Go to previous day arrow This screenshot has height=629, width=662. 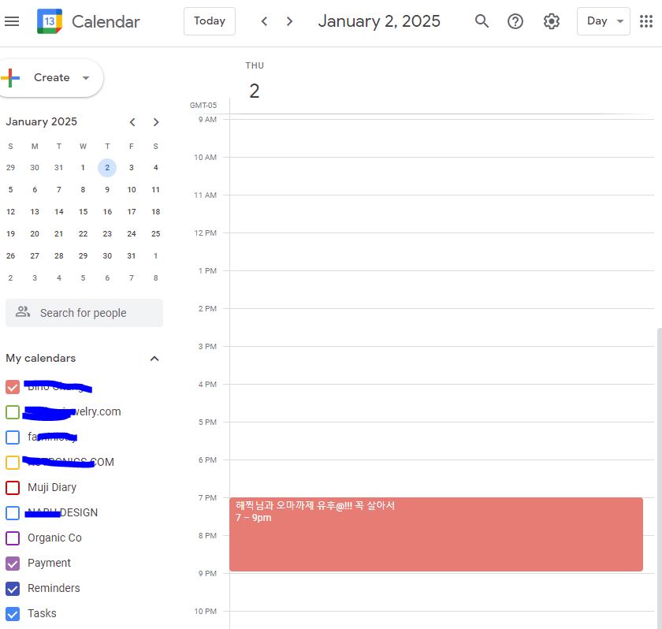point(265,21)
